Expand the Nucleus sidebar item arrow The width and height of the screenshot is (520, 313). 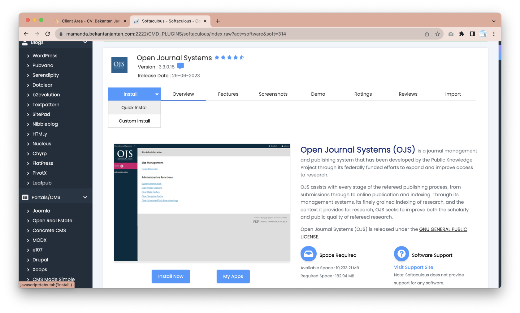pos(28,144)
